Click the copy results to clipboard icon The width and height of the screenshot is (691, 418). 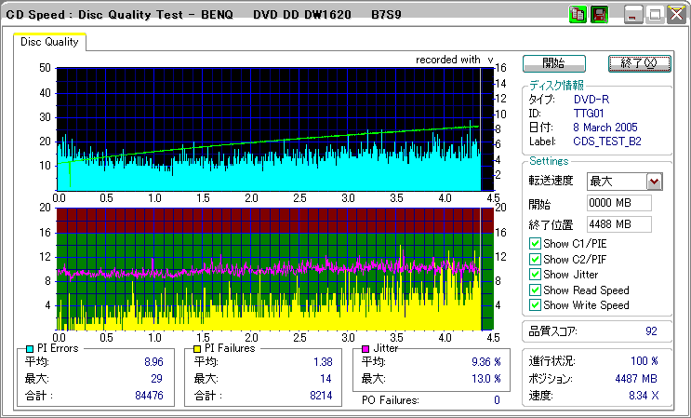click(577, 15)
